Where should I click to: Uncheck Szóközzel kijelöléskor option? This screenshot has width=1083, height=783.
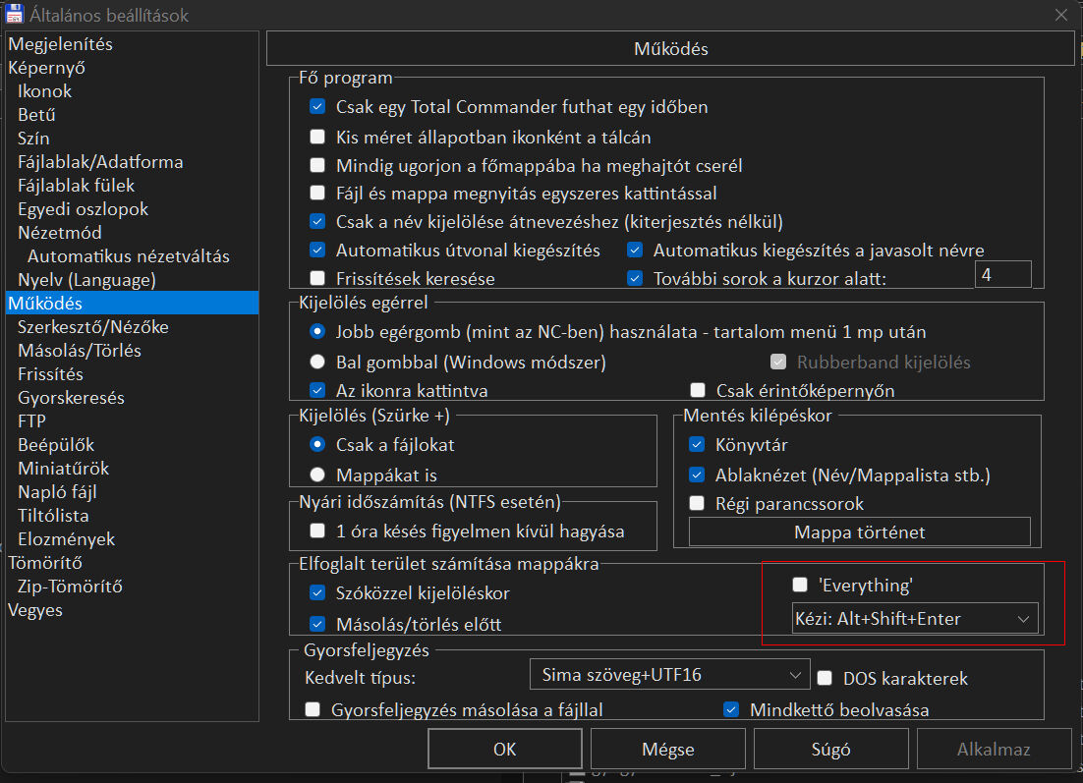point(317,592)
